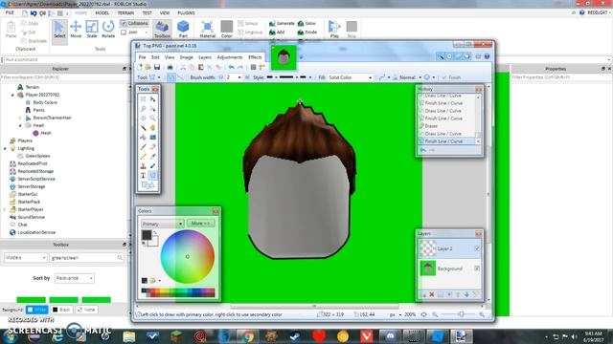Move layer down with blue arrow

click(466, 294)
